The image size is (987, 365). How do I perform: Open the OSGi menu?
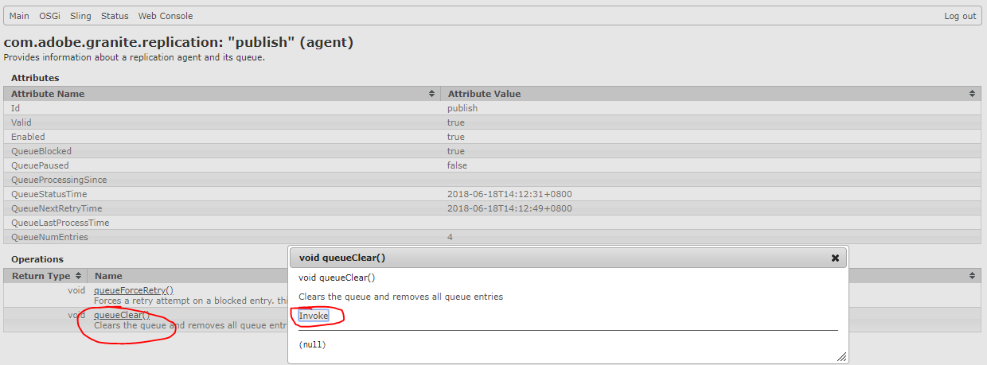tap(50, 16)
